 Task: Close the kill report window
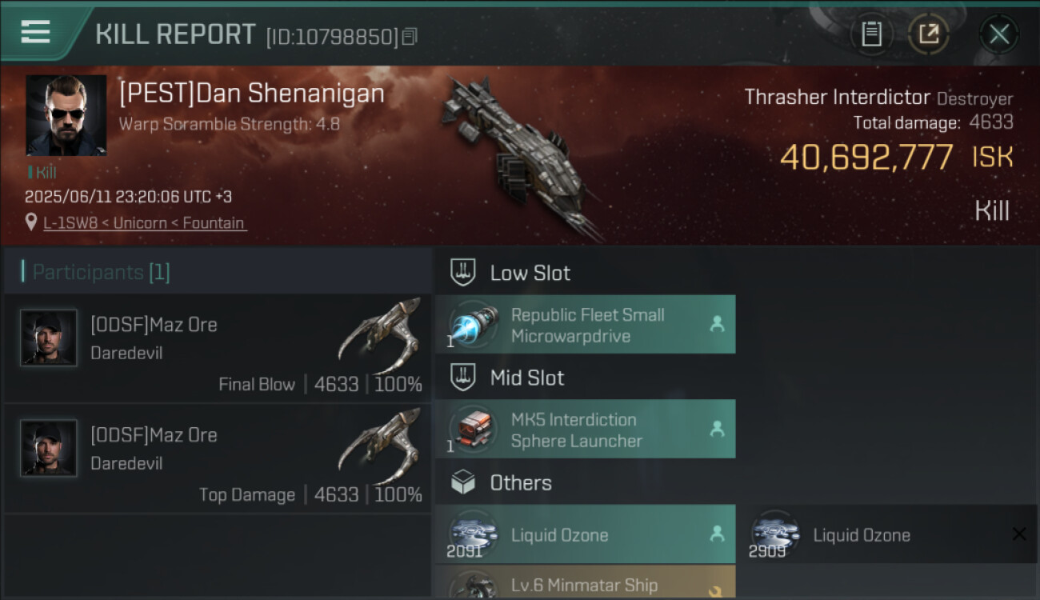click(x=999, y=34)
